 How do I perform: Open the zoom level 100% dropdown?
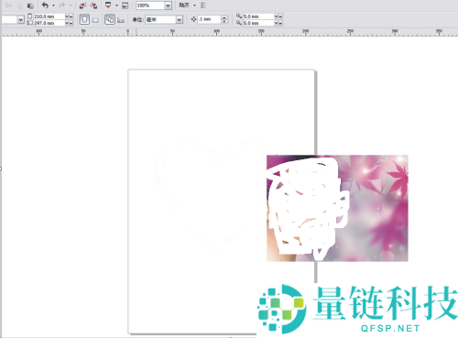[168, 5]
